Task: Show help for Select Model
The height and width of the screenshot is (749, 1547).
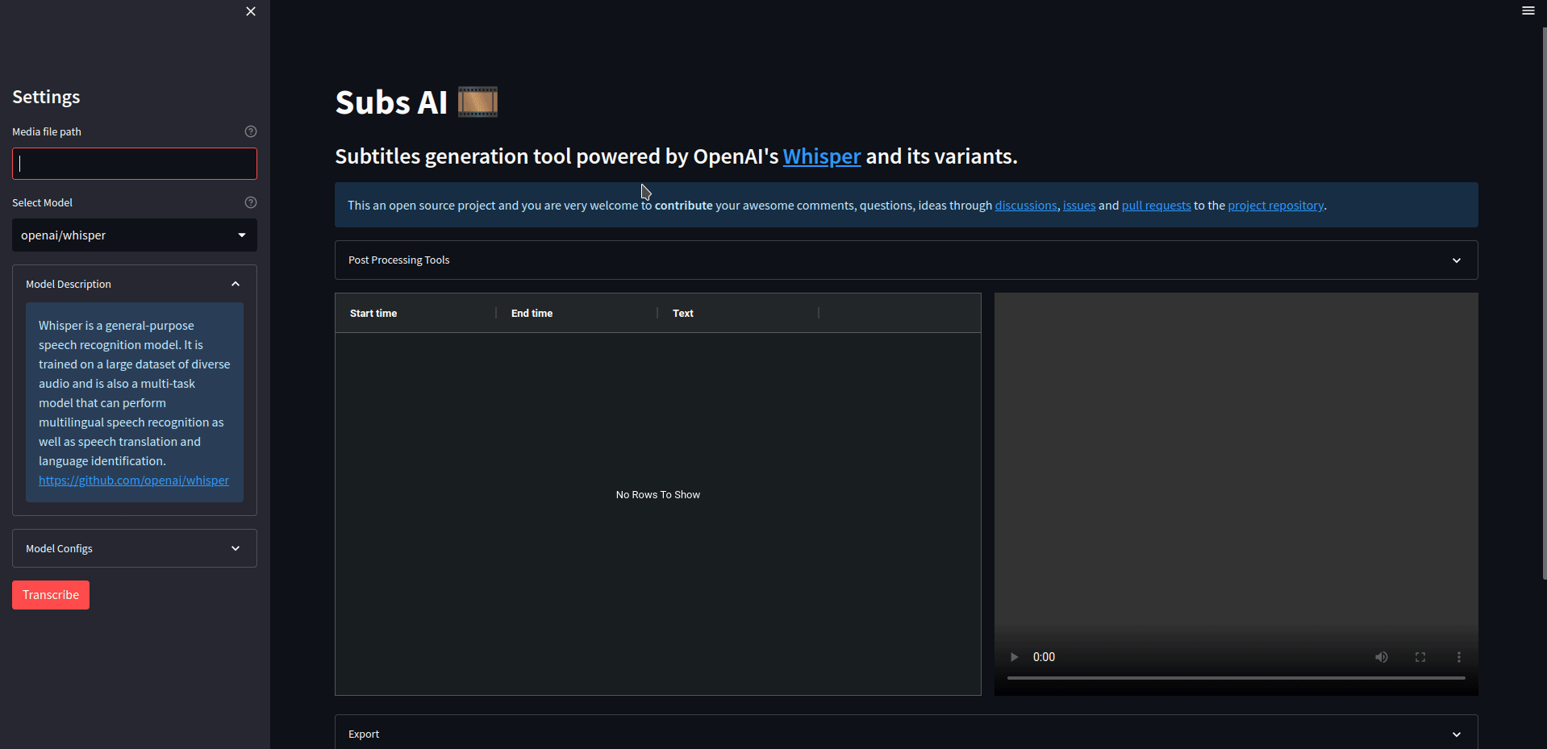Action: pos(251,202)
